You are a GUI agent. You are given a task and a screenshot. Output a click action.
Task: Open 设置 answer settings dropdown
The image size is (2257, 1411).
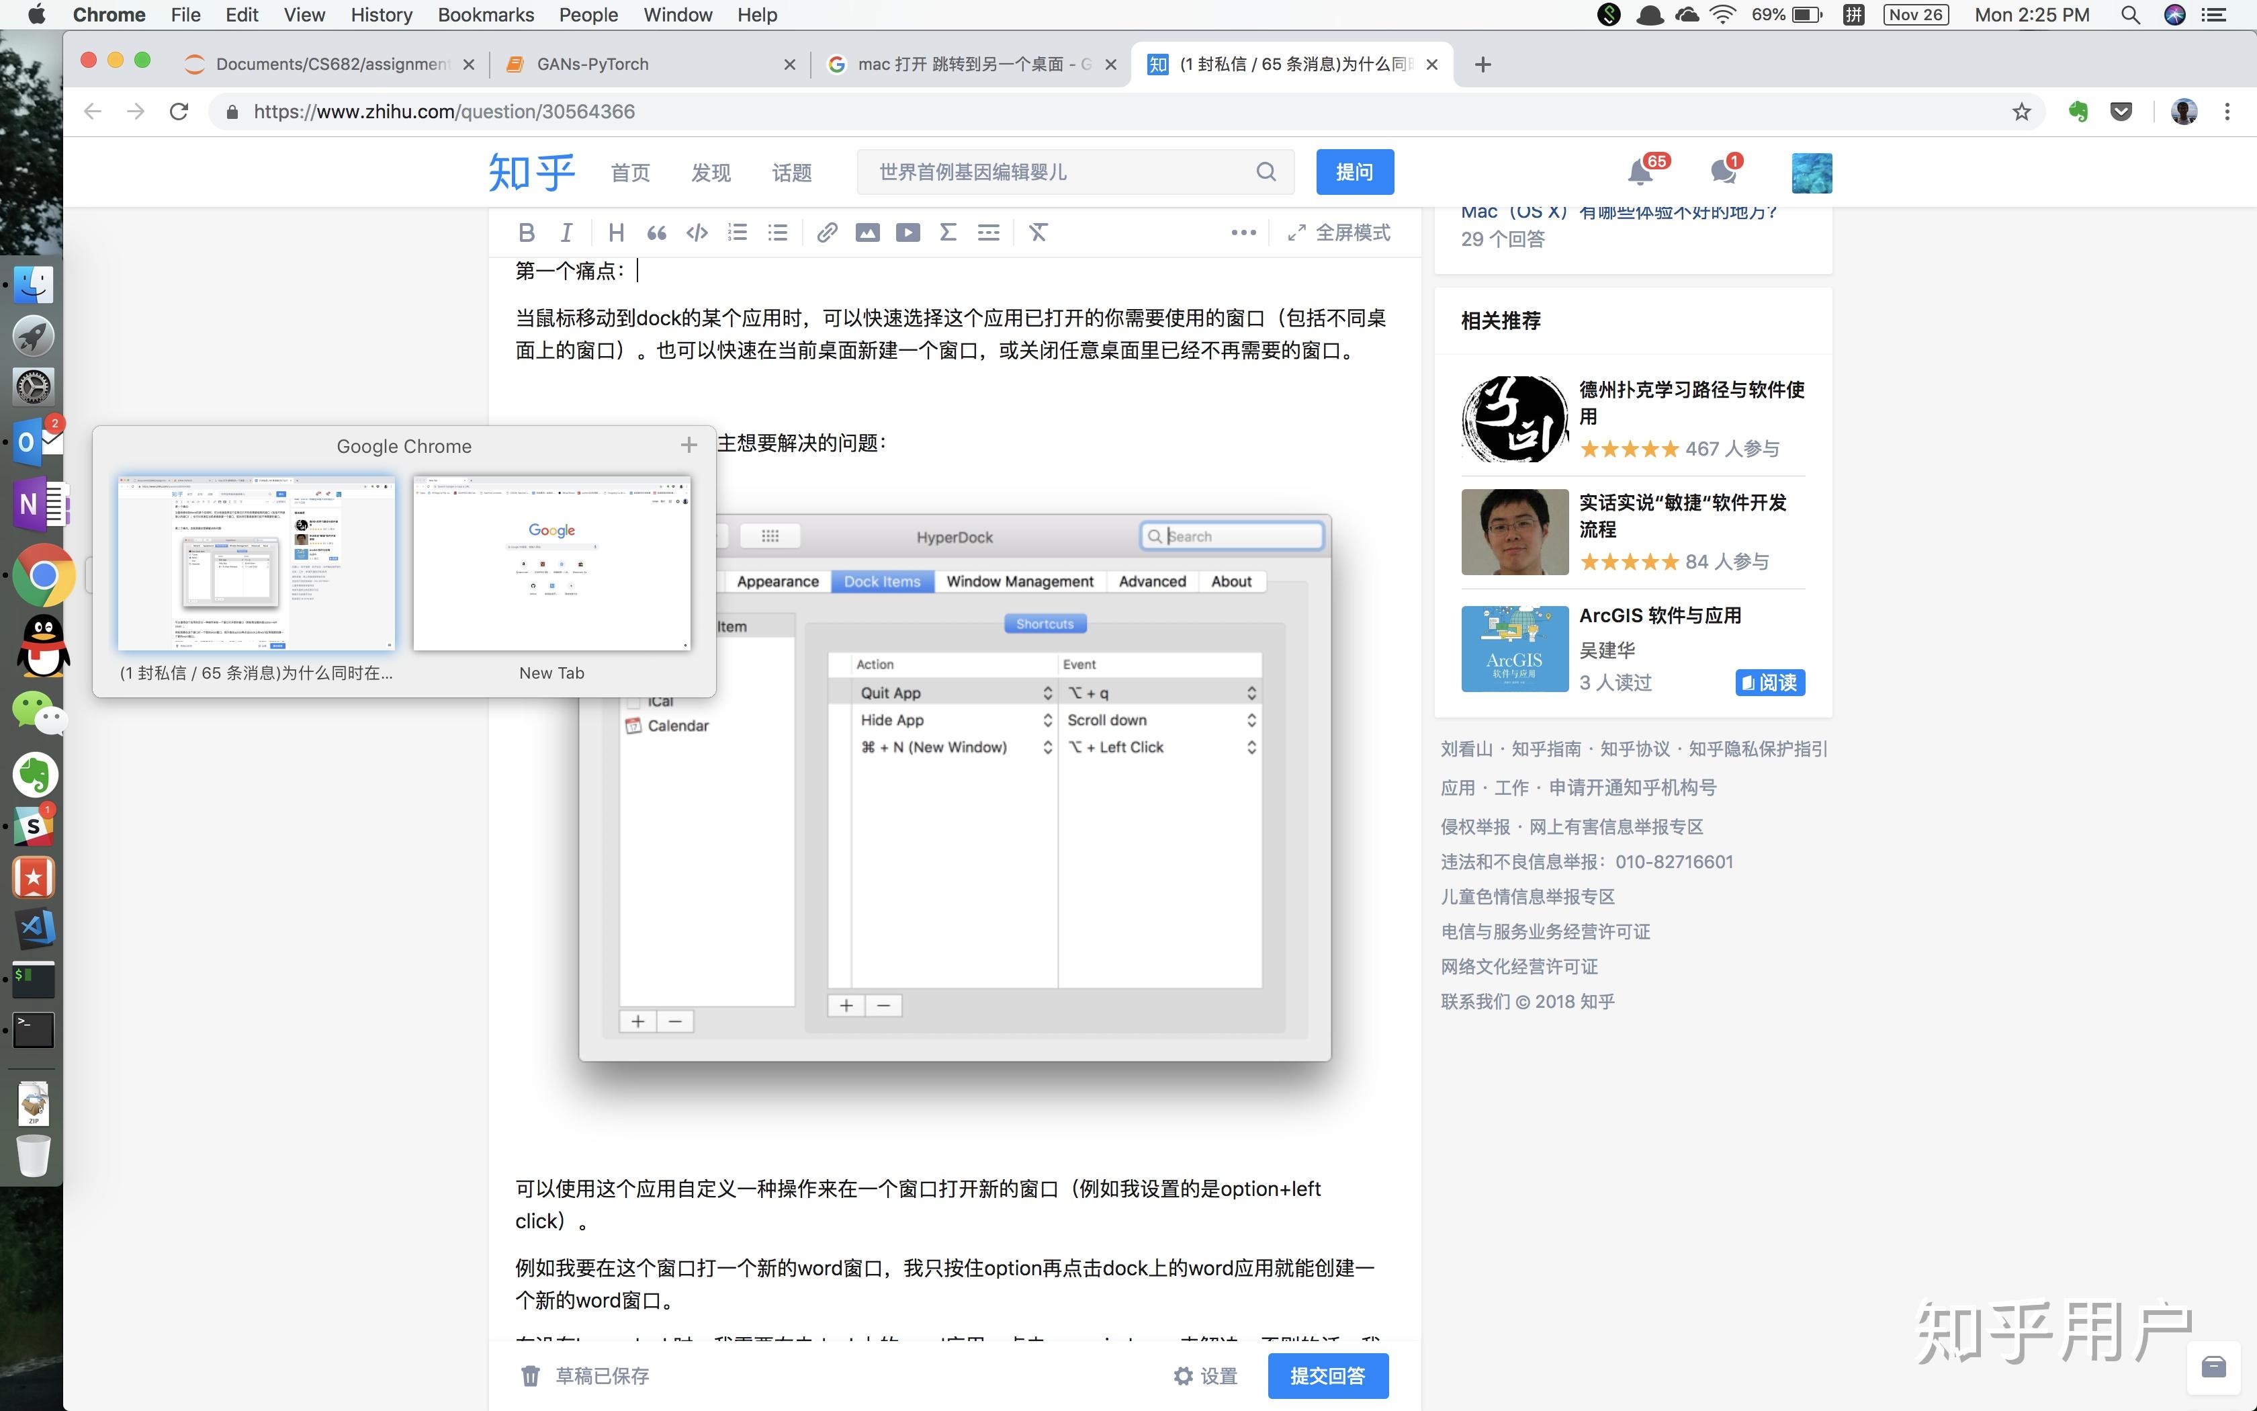pos(1206,1375)
